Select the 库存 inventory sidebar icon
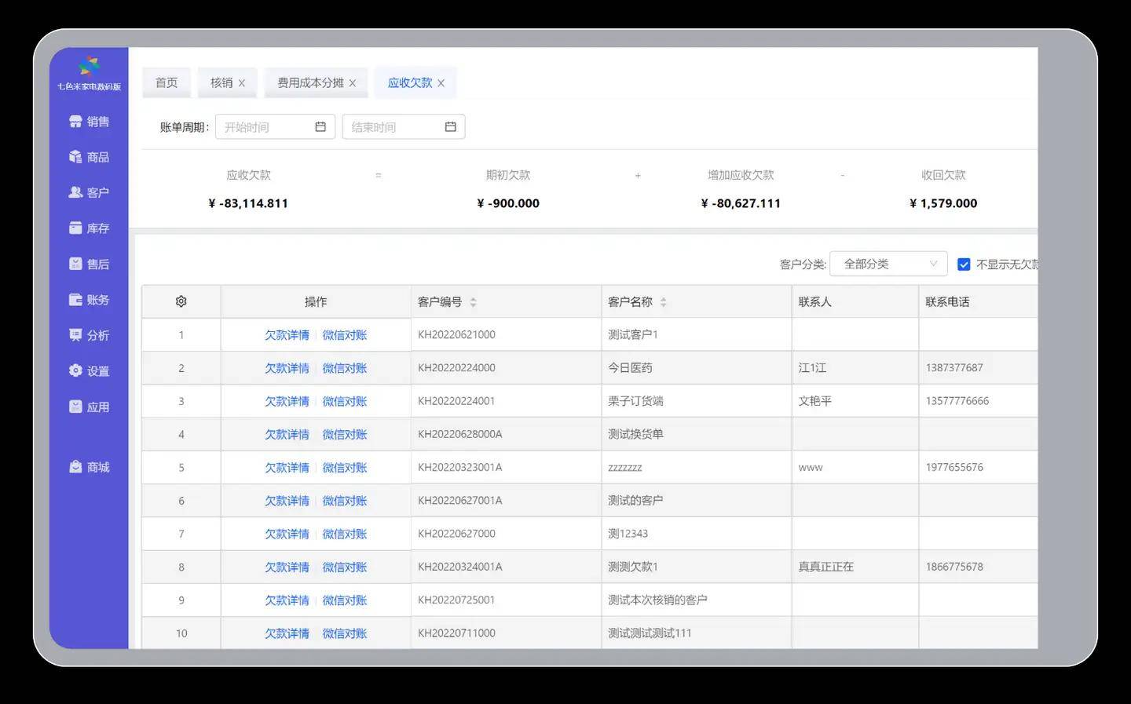1131x704 pixels. (x=75, y=228)
